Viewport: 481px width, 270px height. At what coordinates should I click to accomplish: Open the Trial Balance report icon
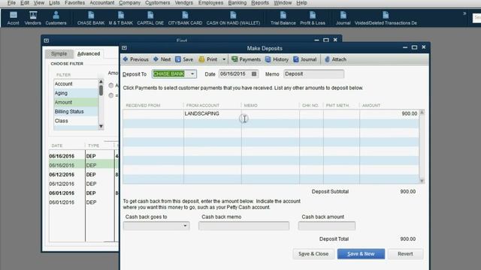pyautogui.click(x=283, y=18)
